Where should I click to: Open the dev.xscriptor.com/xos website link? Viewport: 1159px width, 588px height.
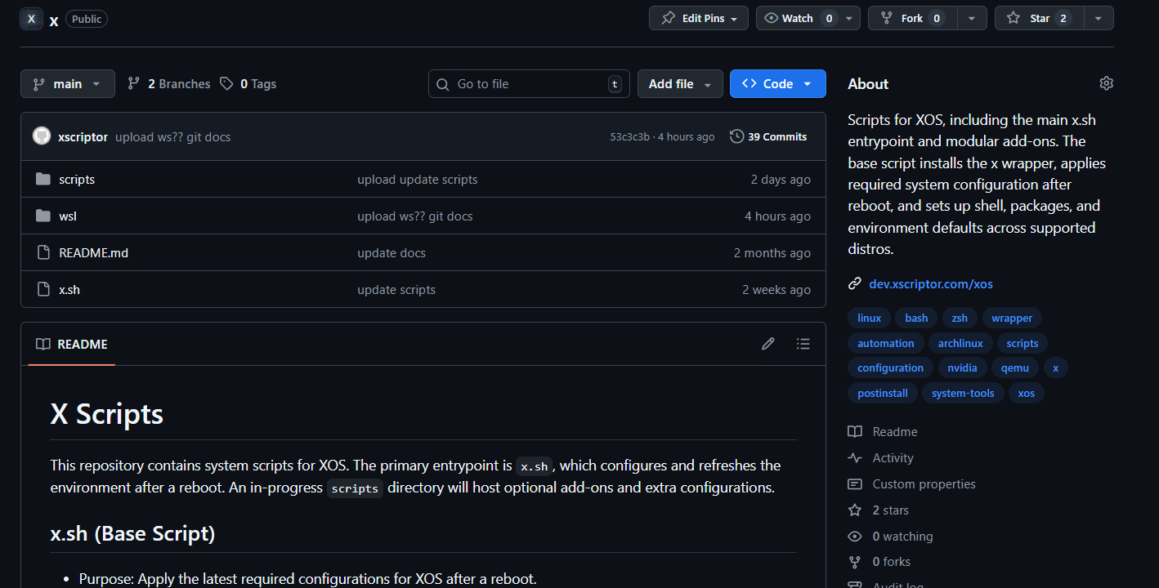pos(930,283)
